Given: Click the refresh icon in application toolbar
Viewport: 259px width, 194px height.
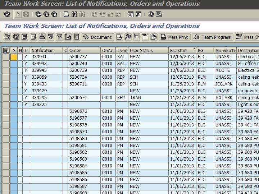Looking at the screenshot, I should click(x=16, y=37).
